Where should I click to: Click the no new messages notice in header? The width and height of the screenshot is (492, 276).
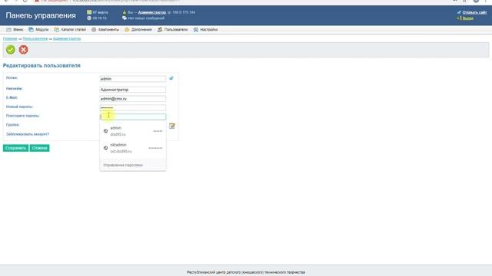(146, 18)
